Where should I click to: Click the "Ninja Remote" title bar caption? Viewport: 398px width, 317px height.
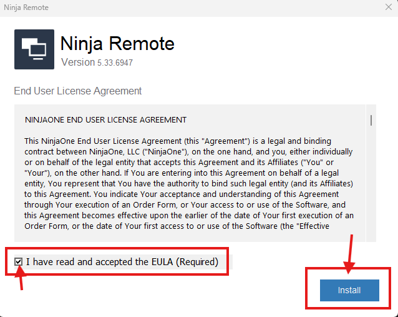tap(26, 8)
